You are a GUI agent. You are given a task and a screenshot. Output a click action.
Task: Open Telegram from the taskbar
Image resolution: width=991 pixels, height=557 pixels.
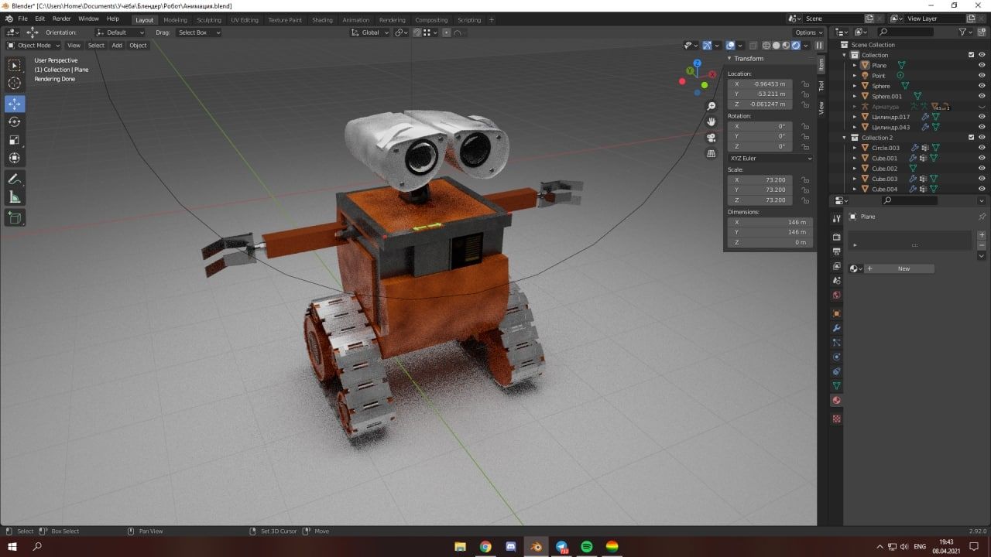pyautogui.click(x=561, y=547)
